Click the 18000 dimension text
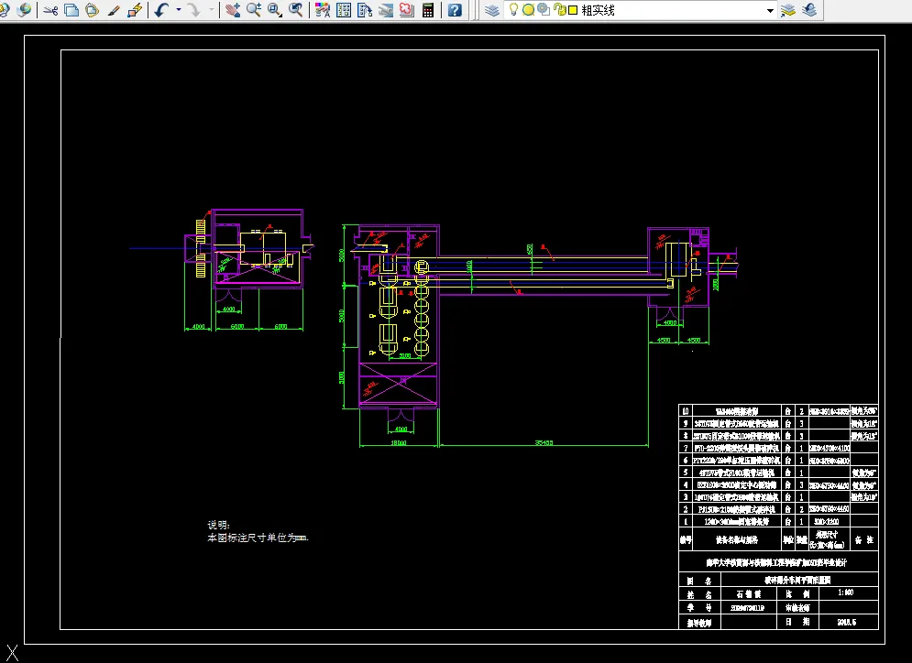 (x=399, y=443)
